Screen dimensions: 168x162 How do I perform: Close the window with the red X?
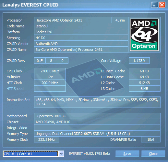tap(162, 5)
